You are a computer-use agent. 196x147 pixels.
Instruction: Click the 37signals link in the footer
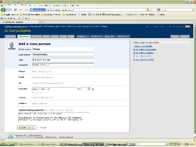pos(39,137)
